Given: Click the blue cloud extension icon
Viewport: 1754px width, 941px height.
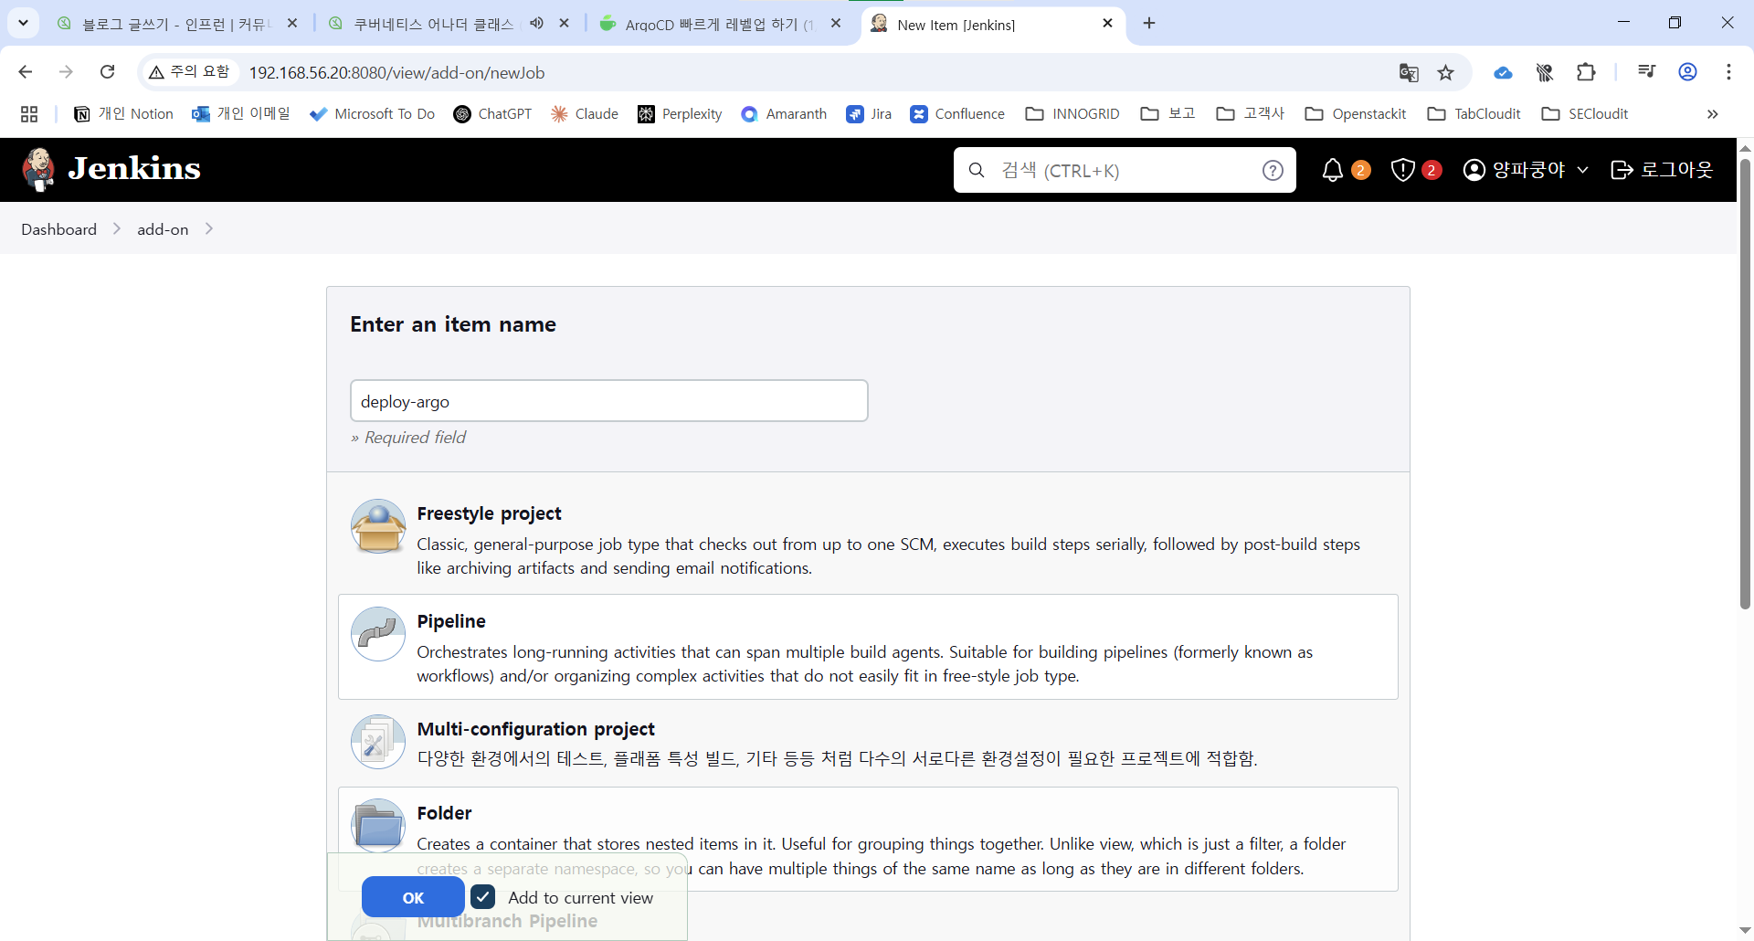Looking at the screenshot, I should coord(1503,72).
